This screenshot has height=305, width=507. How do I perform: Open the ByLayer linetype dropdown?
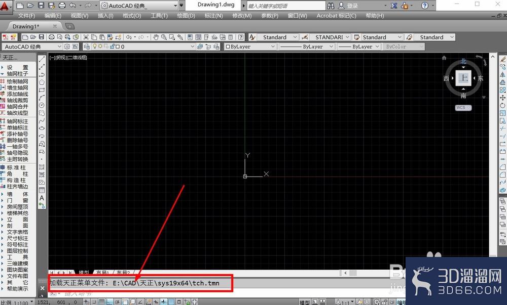click(331, 47)
